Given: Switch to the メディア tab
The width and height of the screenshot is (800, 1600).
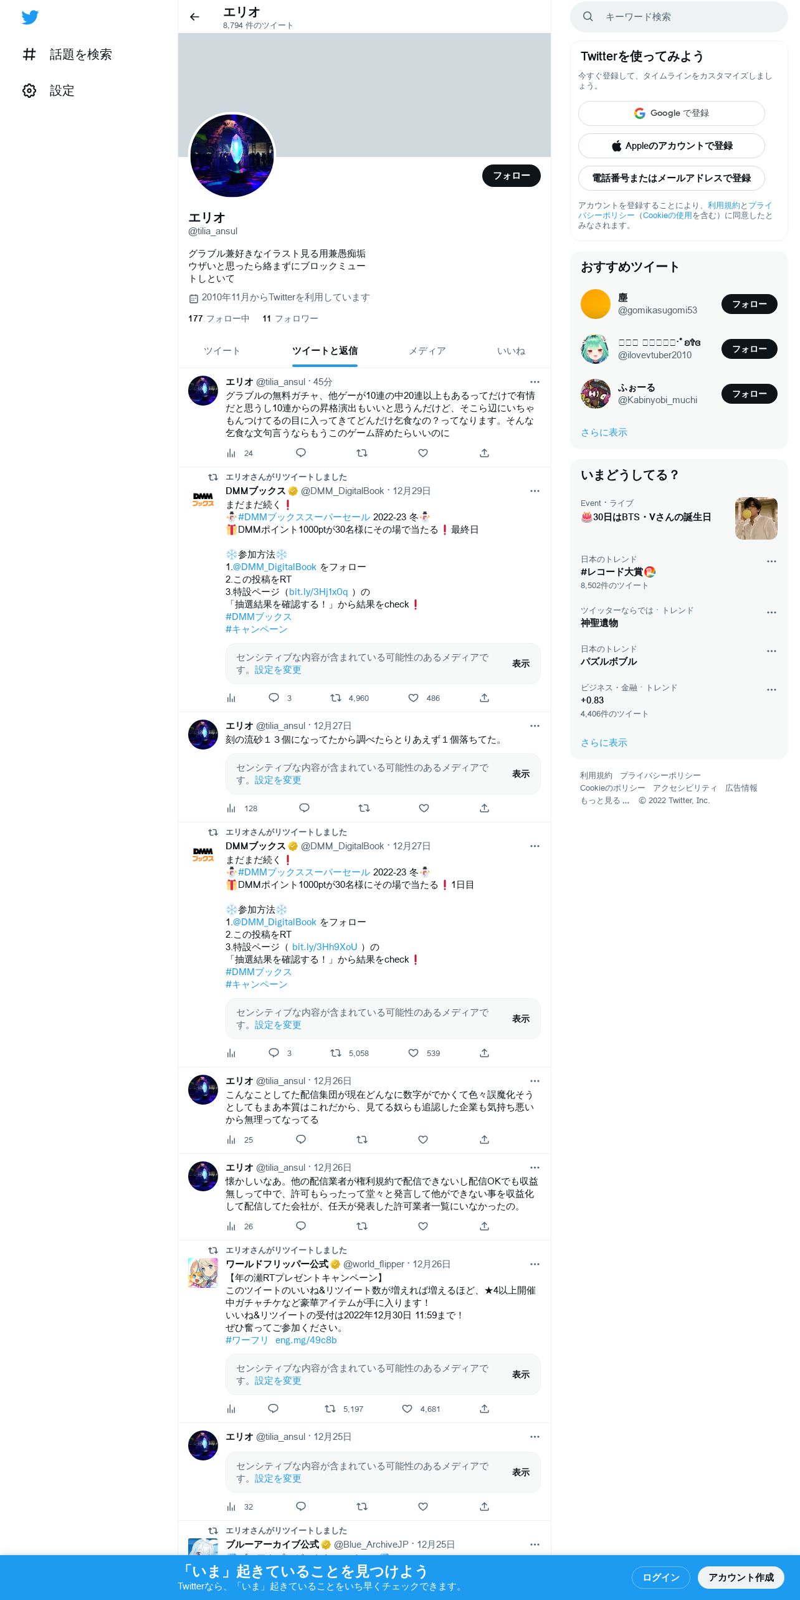Looking at the screenshot, I should (x=427, y=351).
